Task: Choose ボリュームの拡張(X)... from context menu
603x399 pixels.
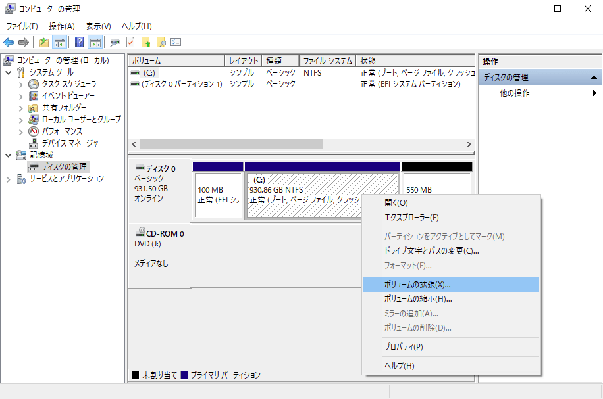Action: click(417, 285)
